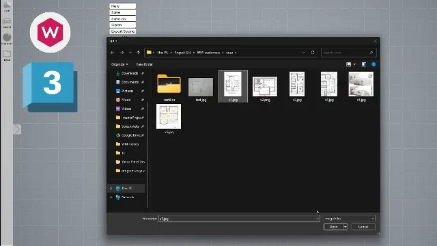
Task: Select the s6.jpg floor plan thumbnail
Action: coord(169,116)
